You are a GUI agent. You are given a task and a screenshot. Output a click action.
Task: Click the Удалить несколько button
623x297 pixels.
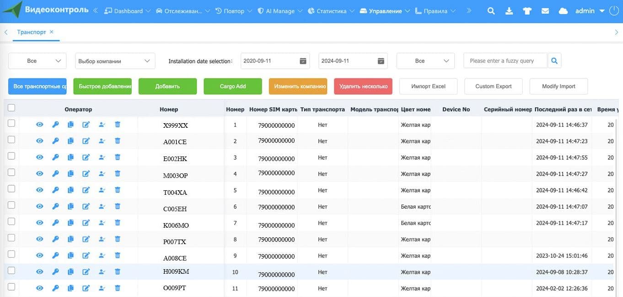pos(363,86)
